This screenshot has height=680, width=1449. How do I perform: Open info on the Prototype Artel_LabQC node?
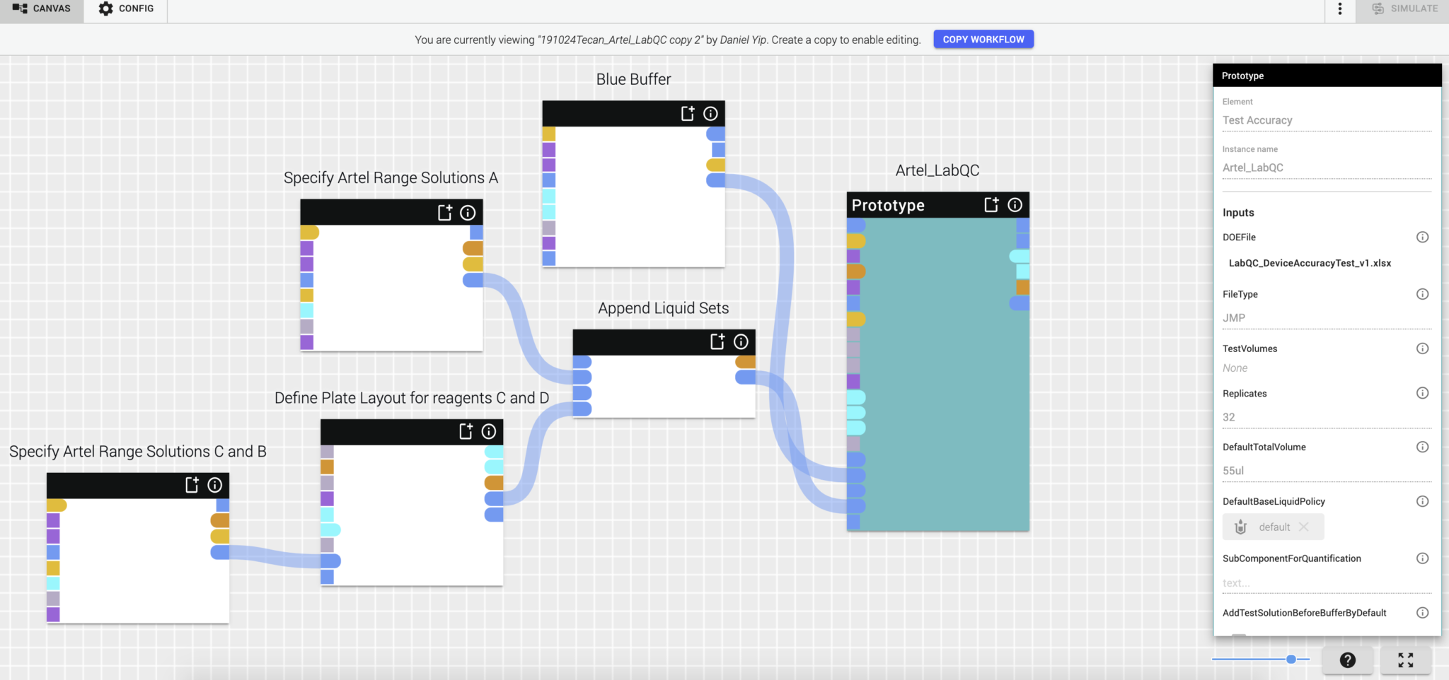(x=1015, y=205)
